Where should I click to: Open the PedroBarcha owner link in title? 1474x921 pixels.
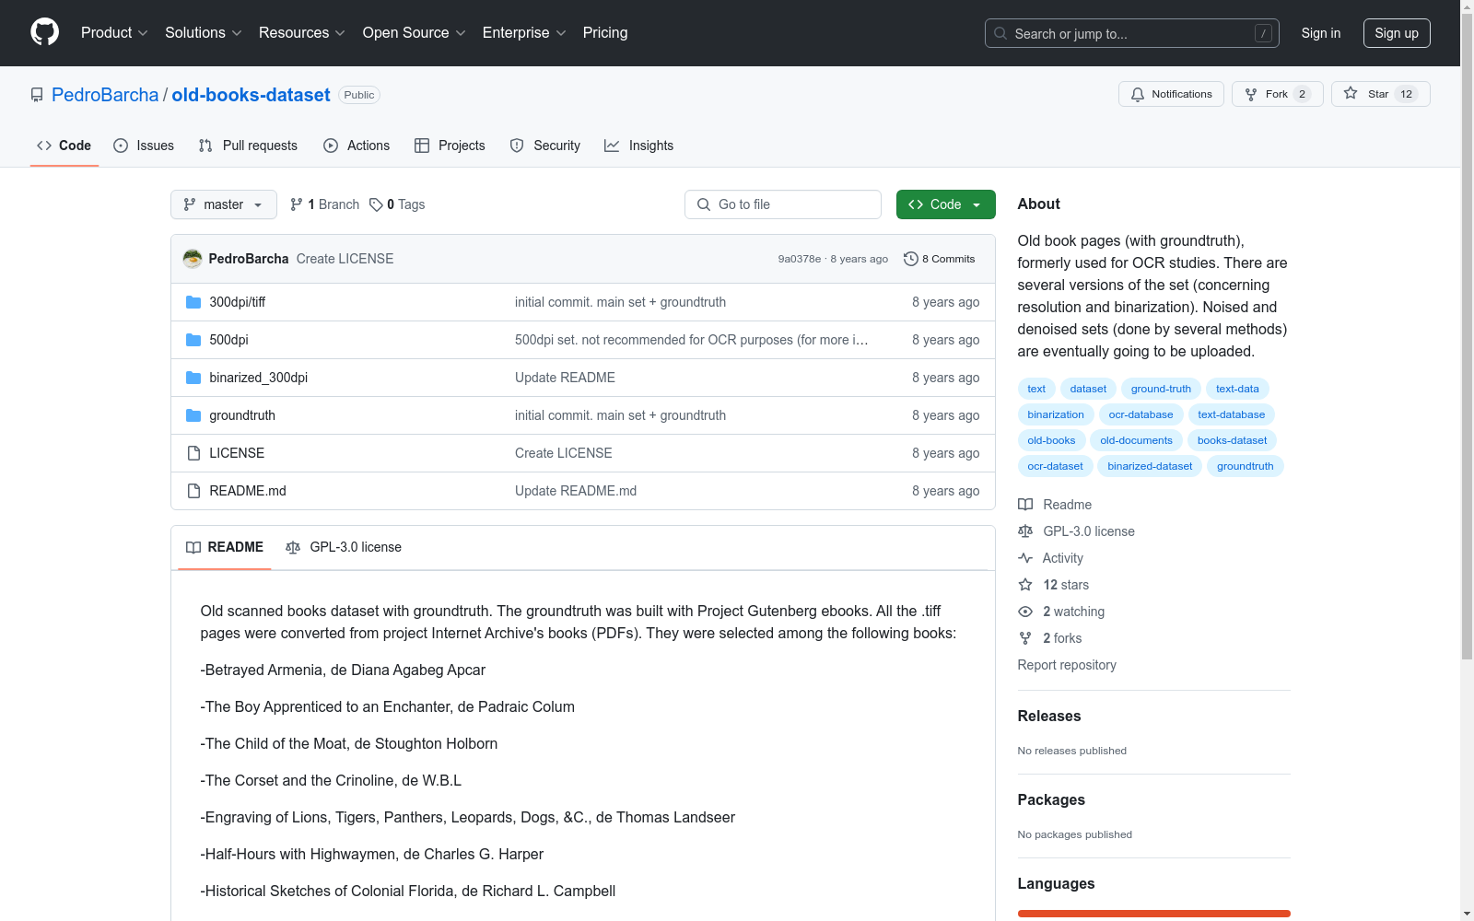tap(105, 95)
